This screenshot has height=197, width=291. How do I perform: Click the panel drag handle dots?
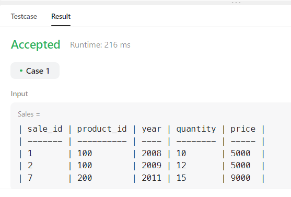(236, 3)
